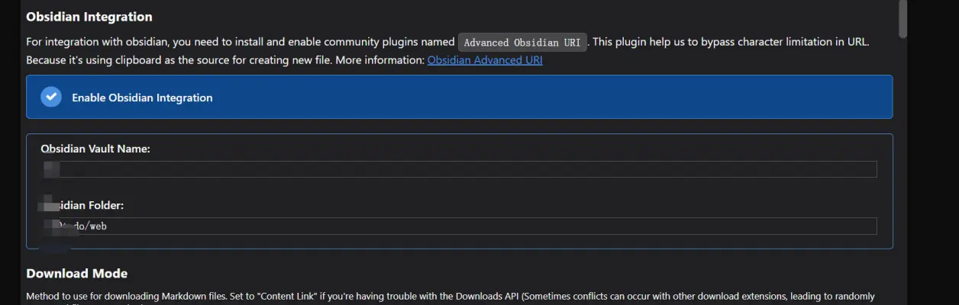Screen dimensions: 959x305
Task: Click the Obsidian Integration heading
Action: coord(89,17)
